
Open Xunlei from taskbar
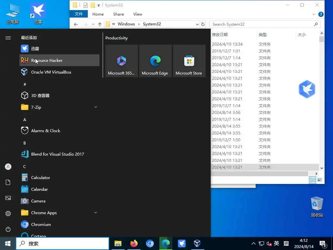coord(181,243)
